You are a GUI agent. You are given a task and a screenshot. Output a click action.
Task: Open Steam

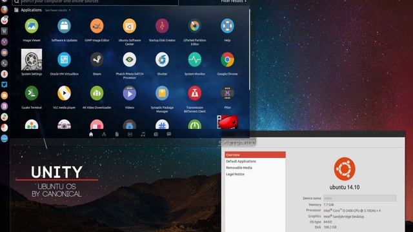tap(97, 60)
